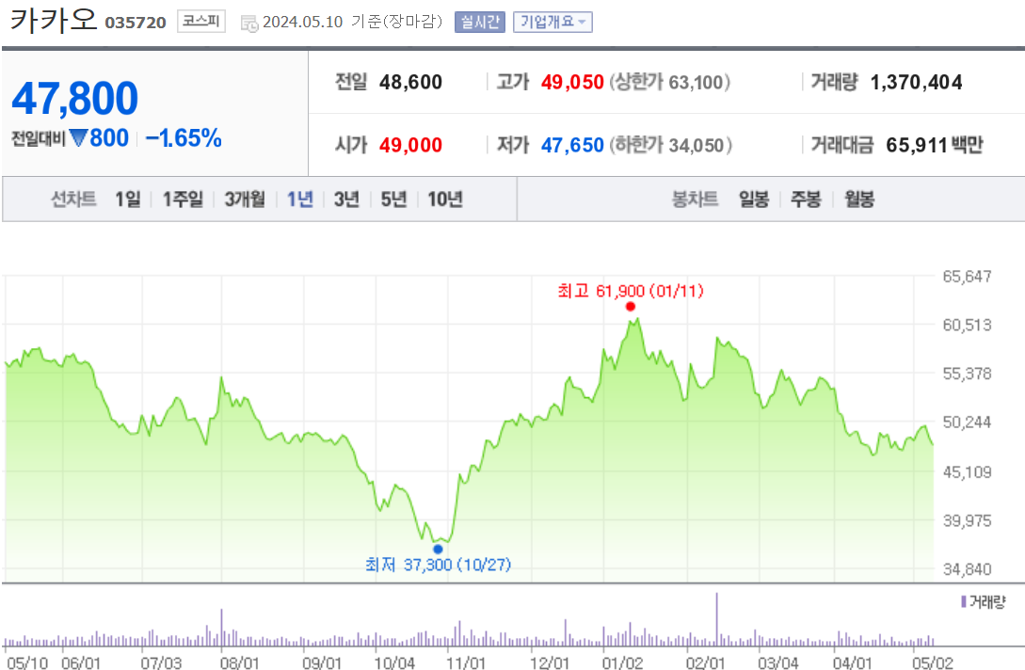Click the purple 거래량 legend marker
This screenshot has height=670, width=1025.
click(x=964, y=601)
